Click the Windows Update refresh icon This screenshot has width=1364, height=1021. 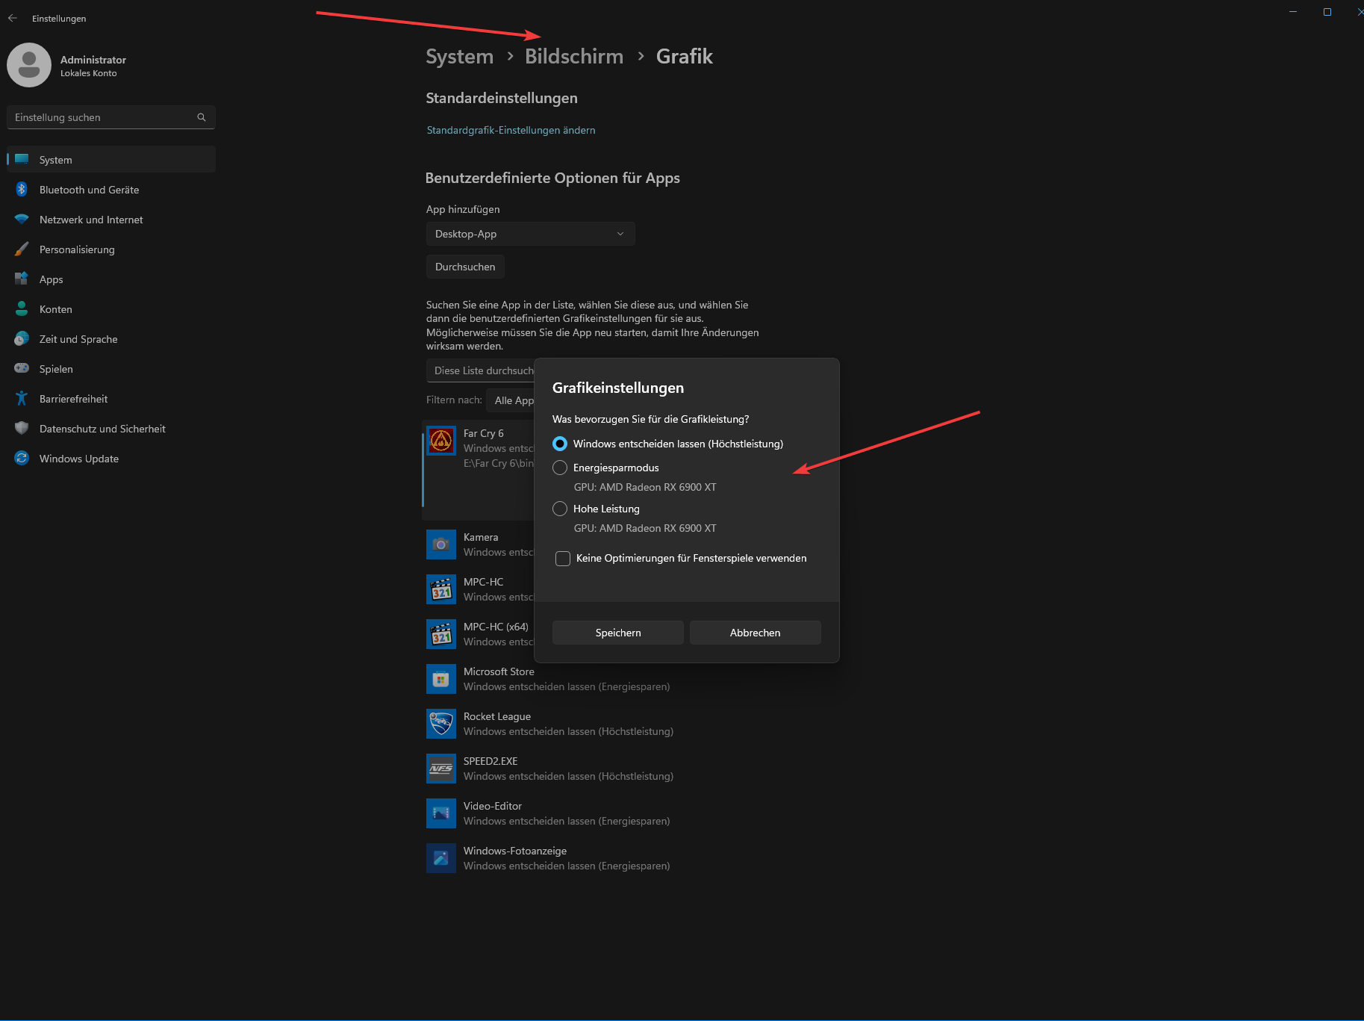[22, 459]
